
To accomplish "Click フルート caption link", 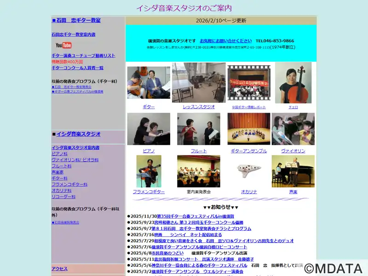I will click(x=199, y=151).
